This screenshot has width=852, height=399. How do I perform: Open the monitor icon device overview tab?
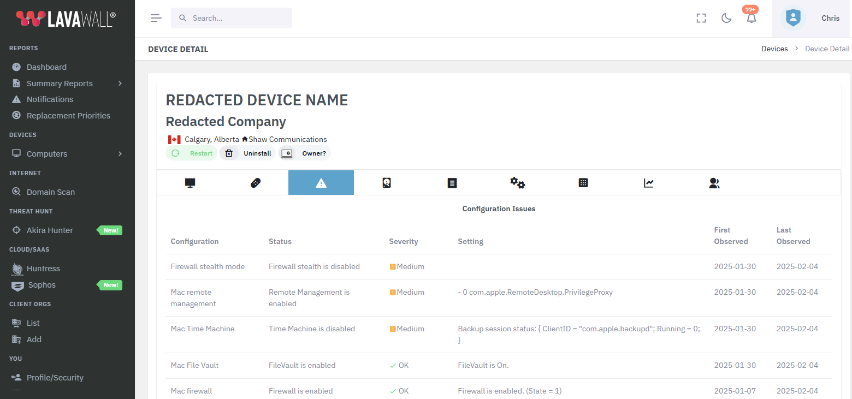190,183
